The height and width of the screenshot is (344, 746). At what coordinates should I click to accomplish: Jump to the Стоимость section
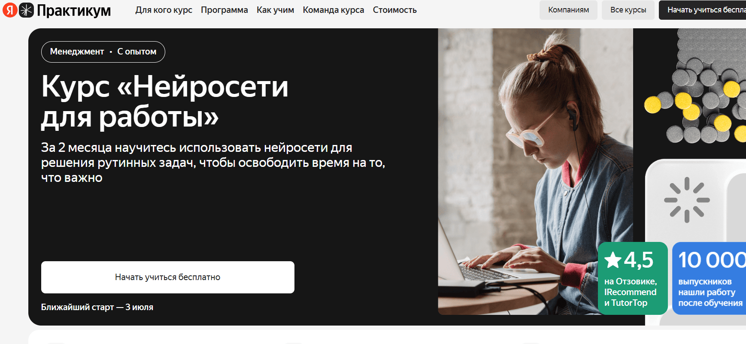394,10
